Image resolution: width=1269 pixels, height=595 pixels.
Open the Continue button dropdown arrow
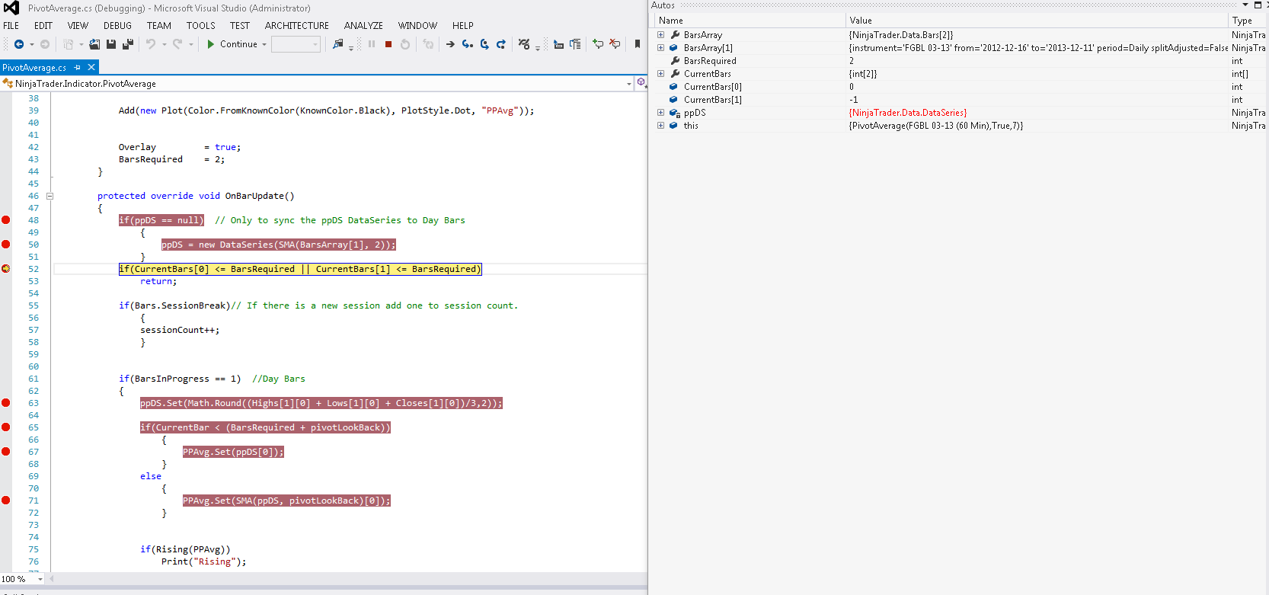[264, 44]
